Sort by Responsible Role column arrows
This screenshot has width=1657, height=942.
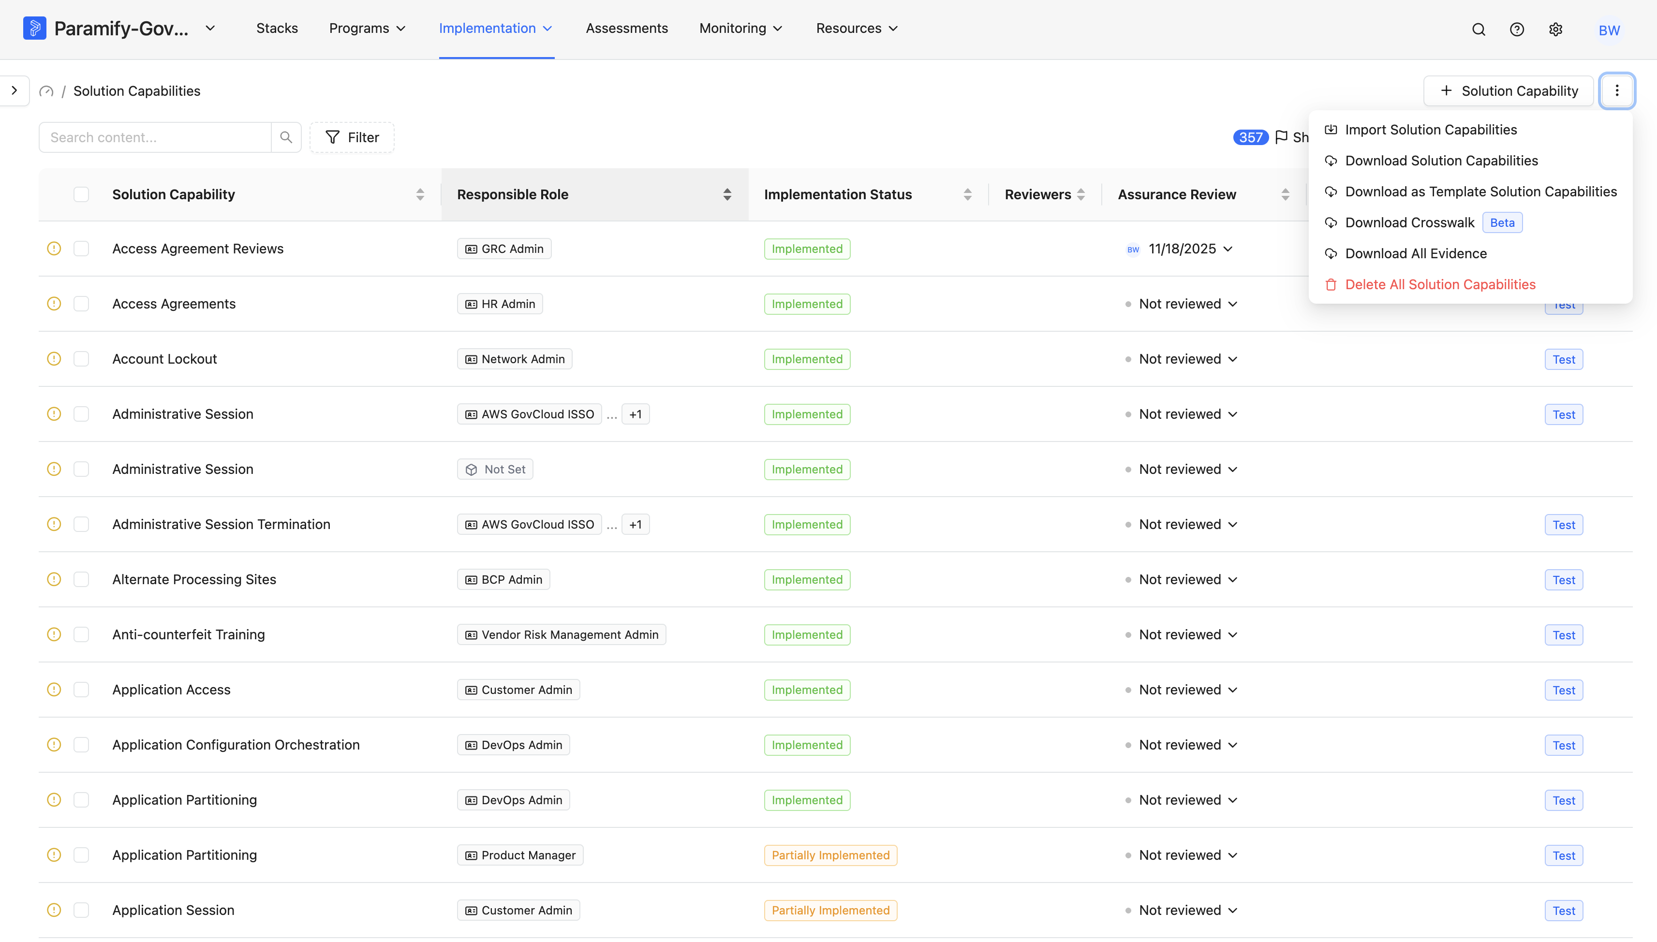727,194
